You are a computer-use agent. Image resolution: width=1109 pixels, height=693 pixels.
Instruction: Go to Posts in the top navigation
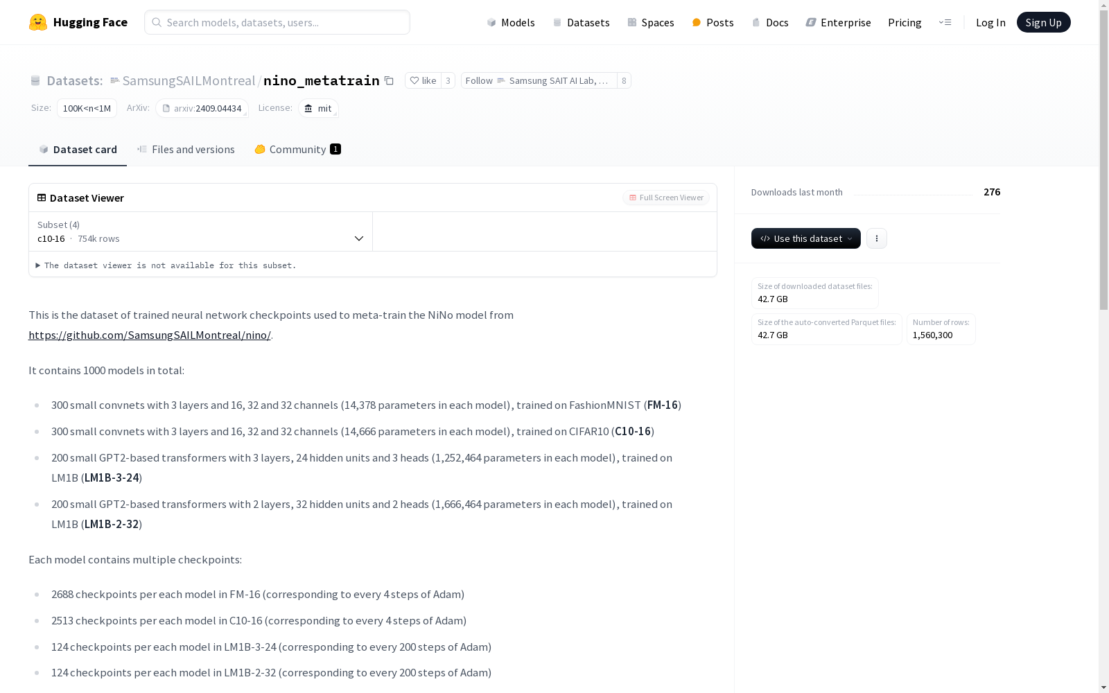point(713,22)
